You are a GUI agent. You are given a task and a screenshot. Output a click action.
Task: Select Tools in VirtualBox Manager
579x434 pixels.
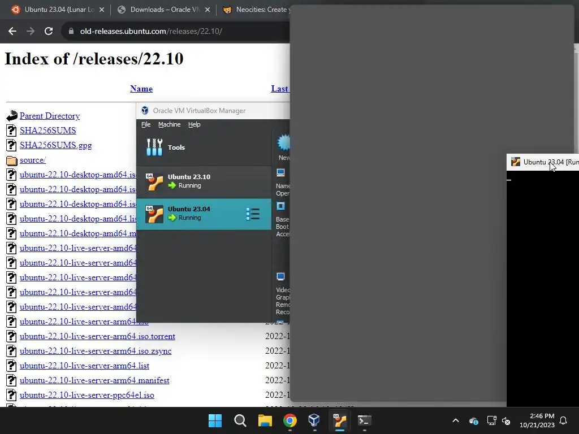[204, 147]
